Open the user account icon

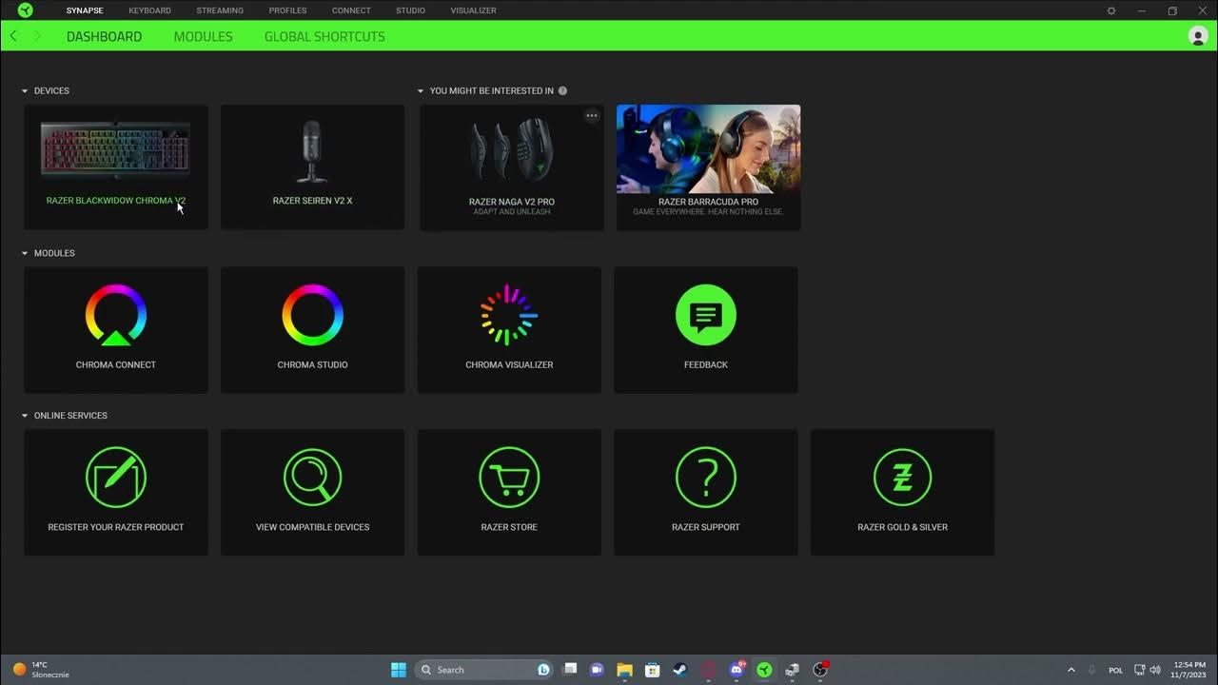pos(1197,36)
